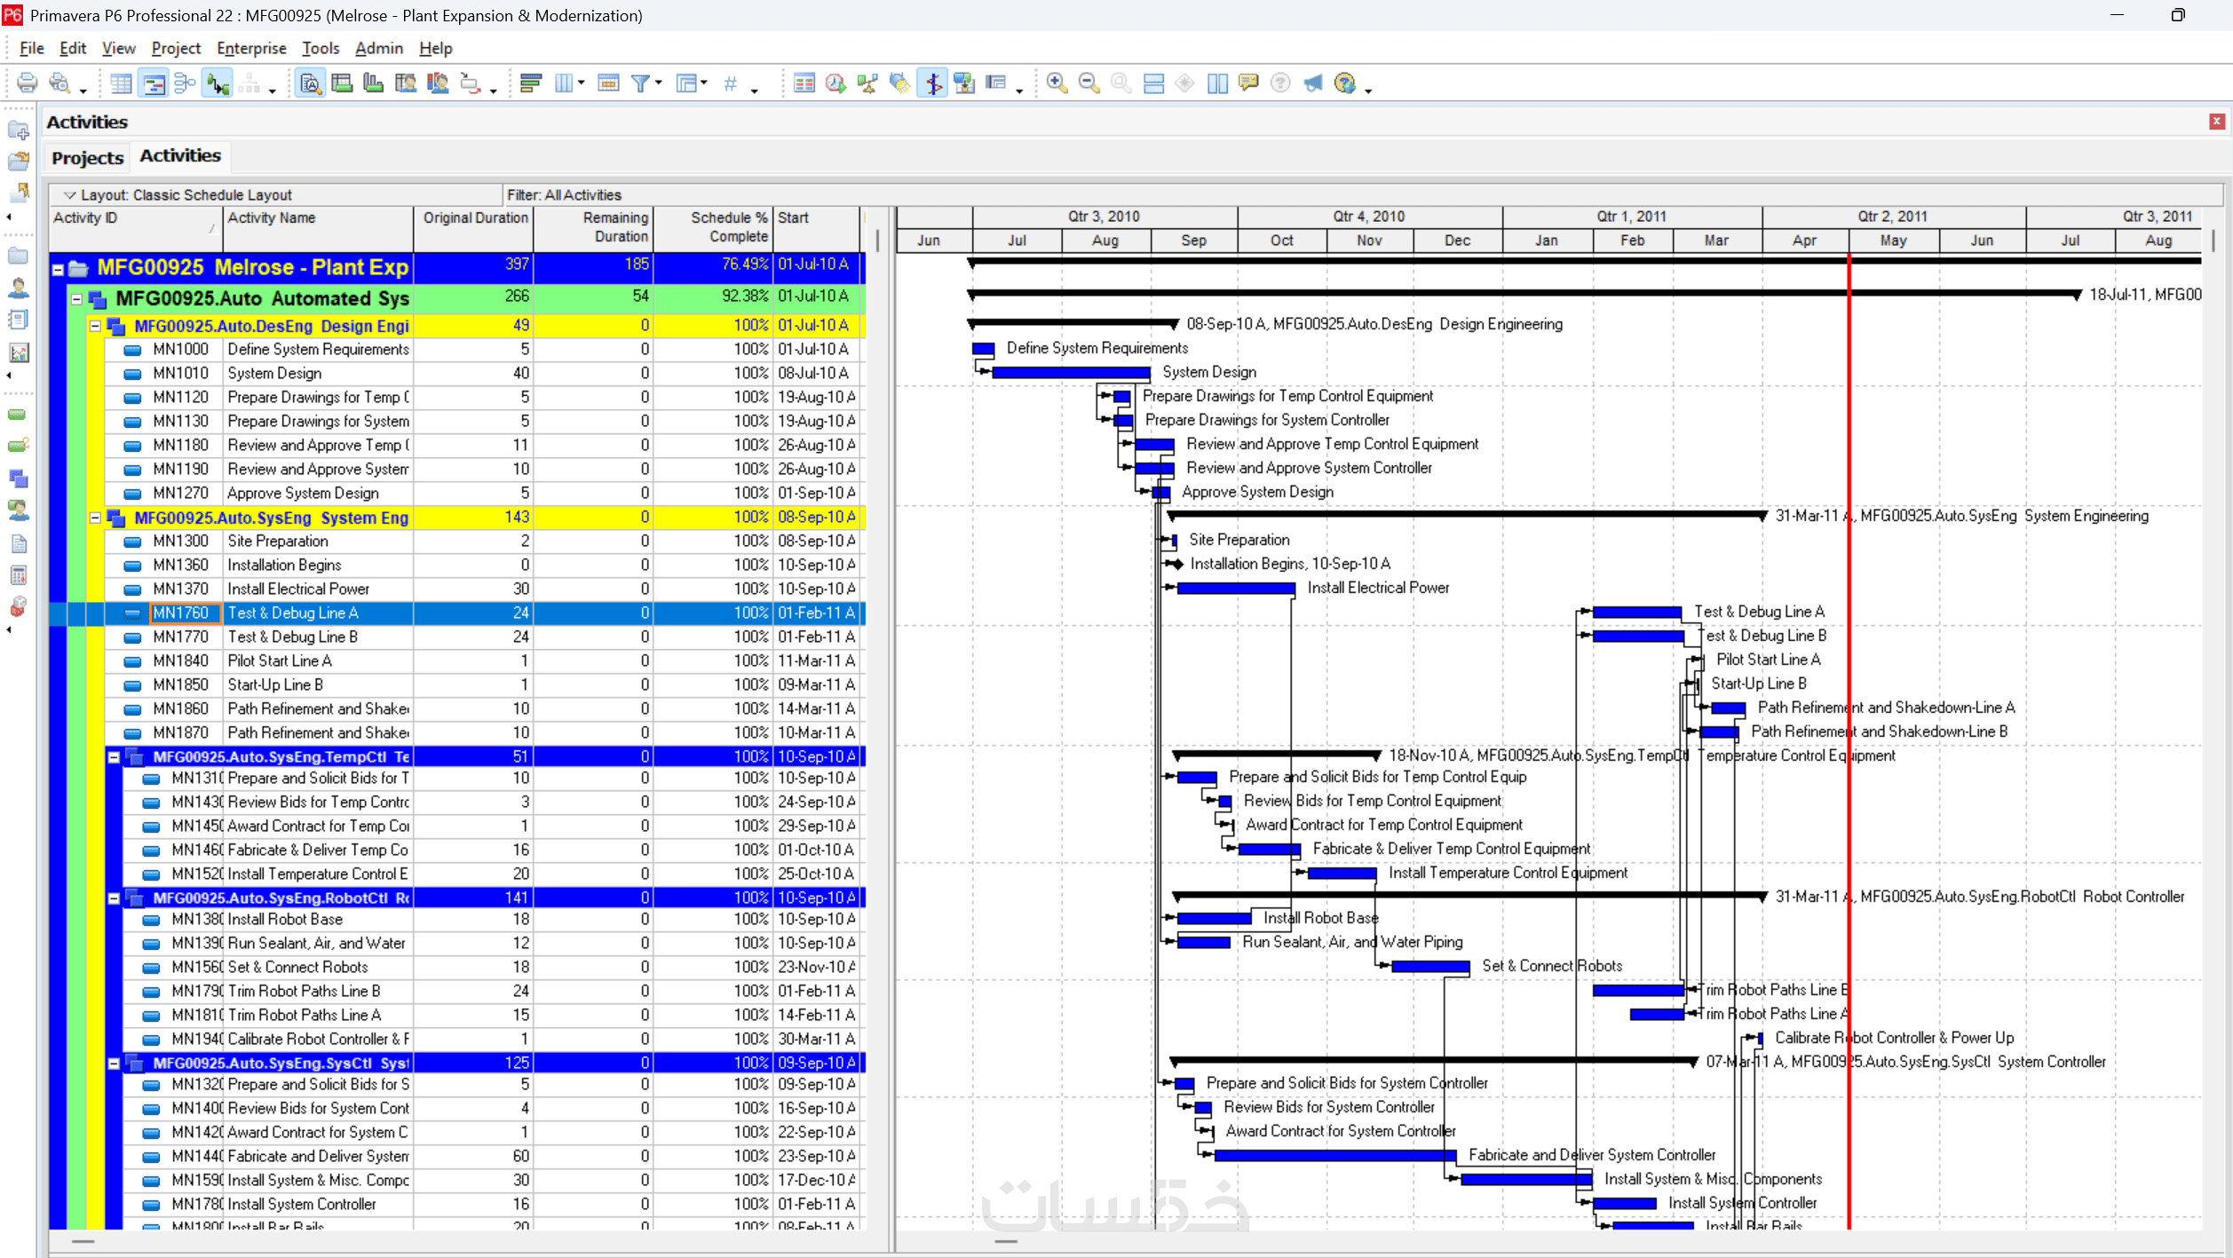The image size is (2233, 1258).
Task: Open the Tools menu
Action: [x=321, y=48]
